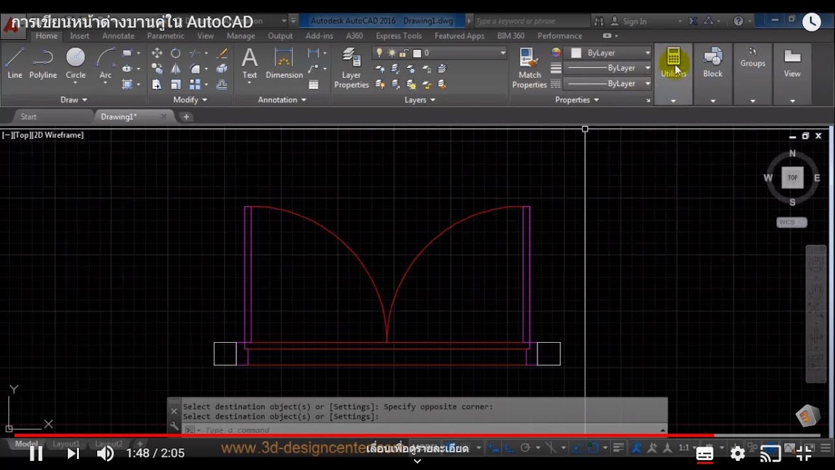The image size is (835, 470).
Task: Open the Start file tab
Action: (x=29, y=117)
